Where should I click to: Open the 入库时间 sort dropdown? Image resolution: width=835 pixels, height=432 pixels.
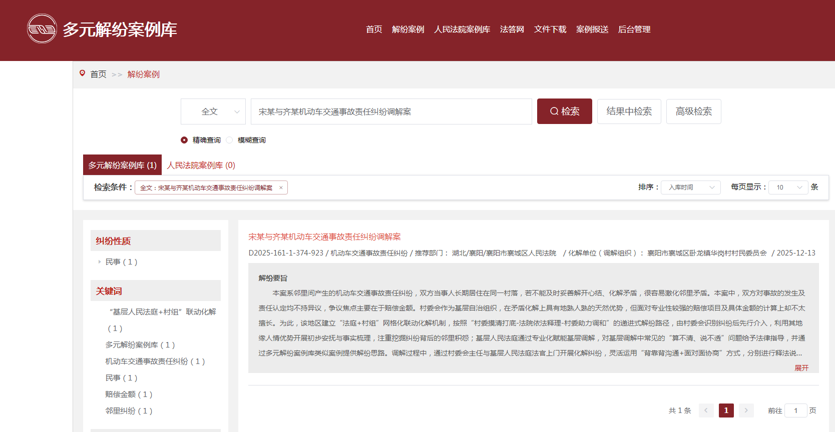pos(690,187)
